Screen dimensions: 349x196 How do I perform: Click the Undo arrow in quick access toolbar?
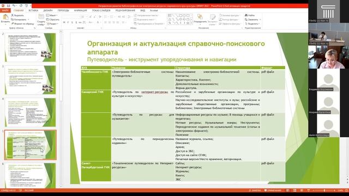[x=14, y=6]
